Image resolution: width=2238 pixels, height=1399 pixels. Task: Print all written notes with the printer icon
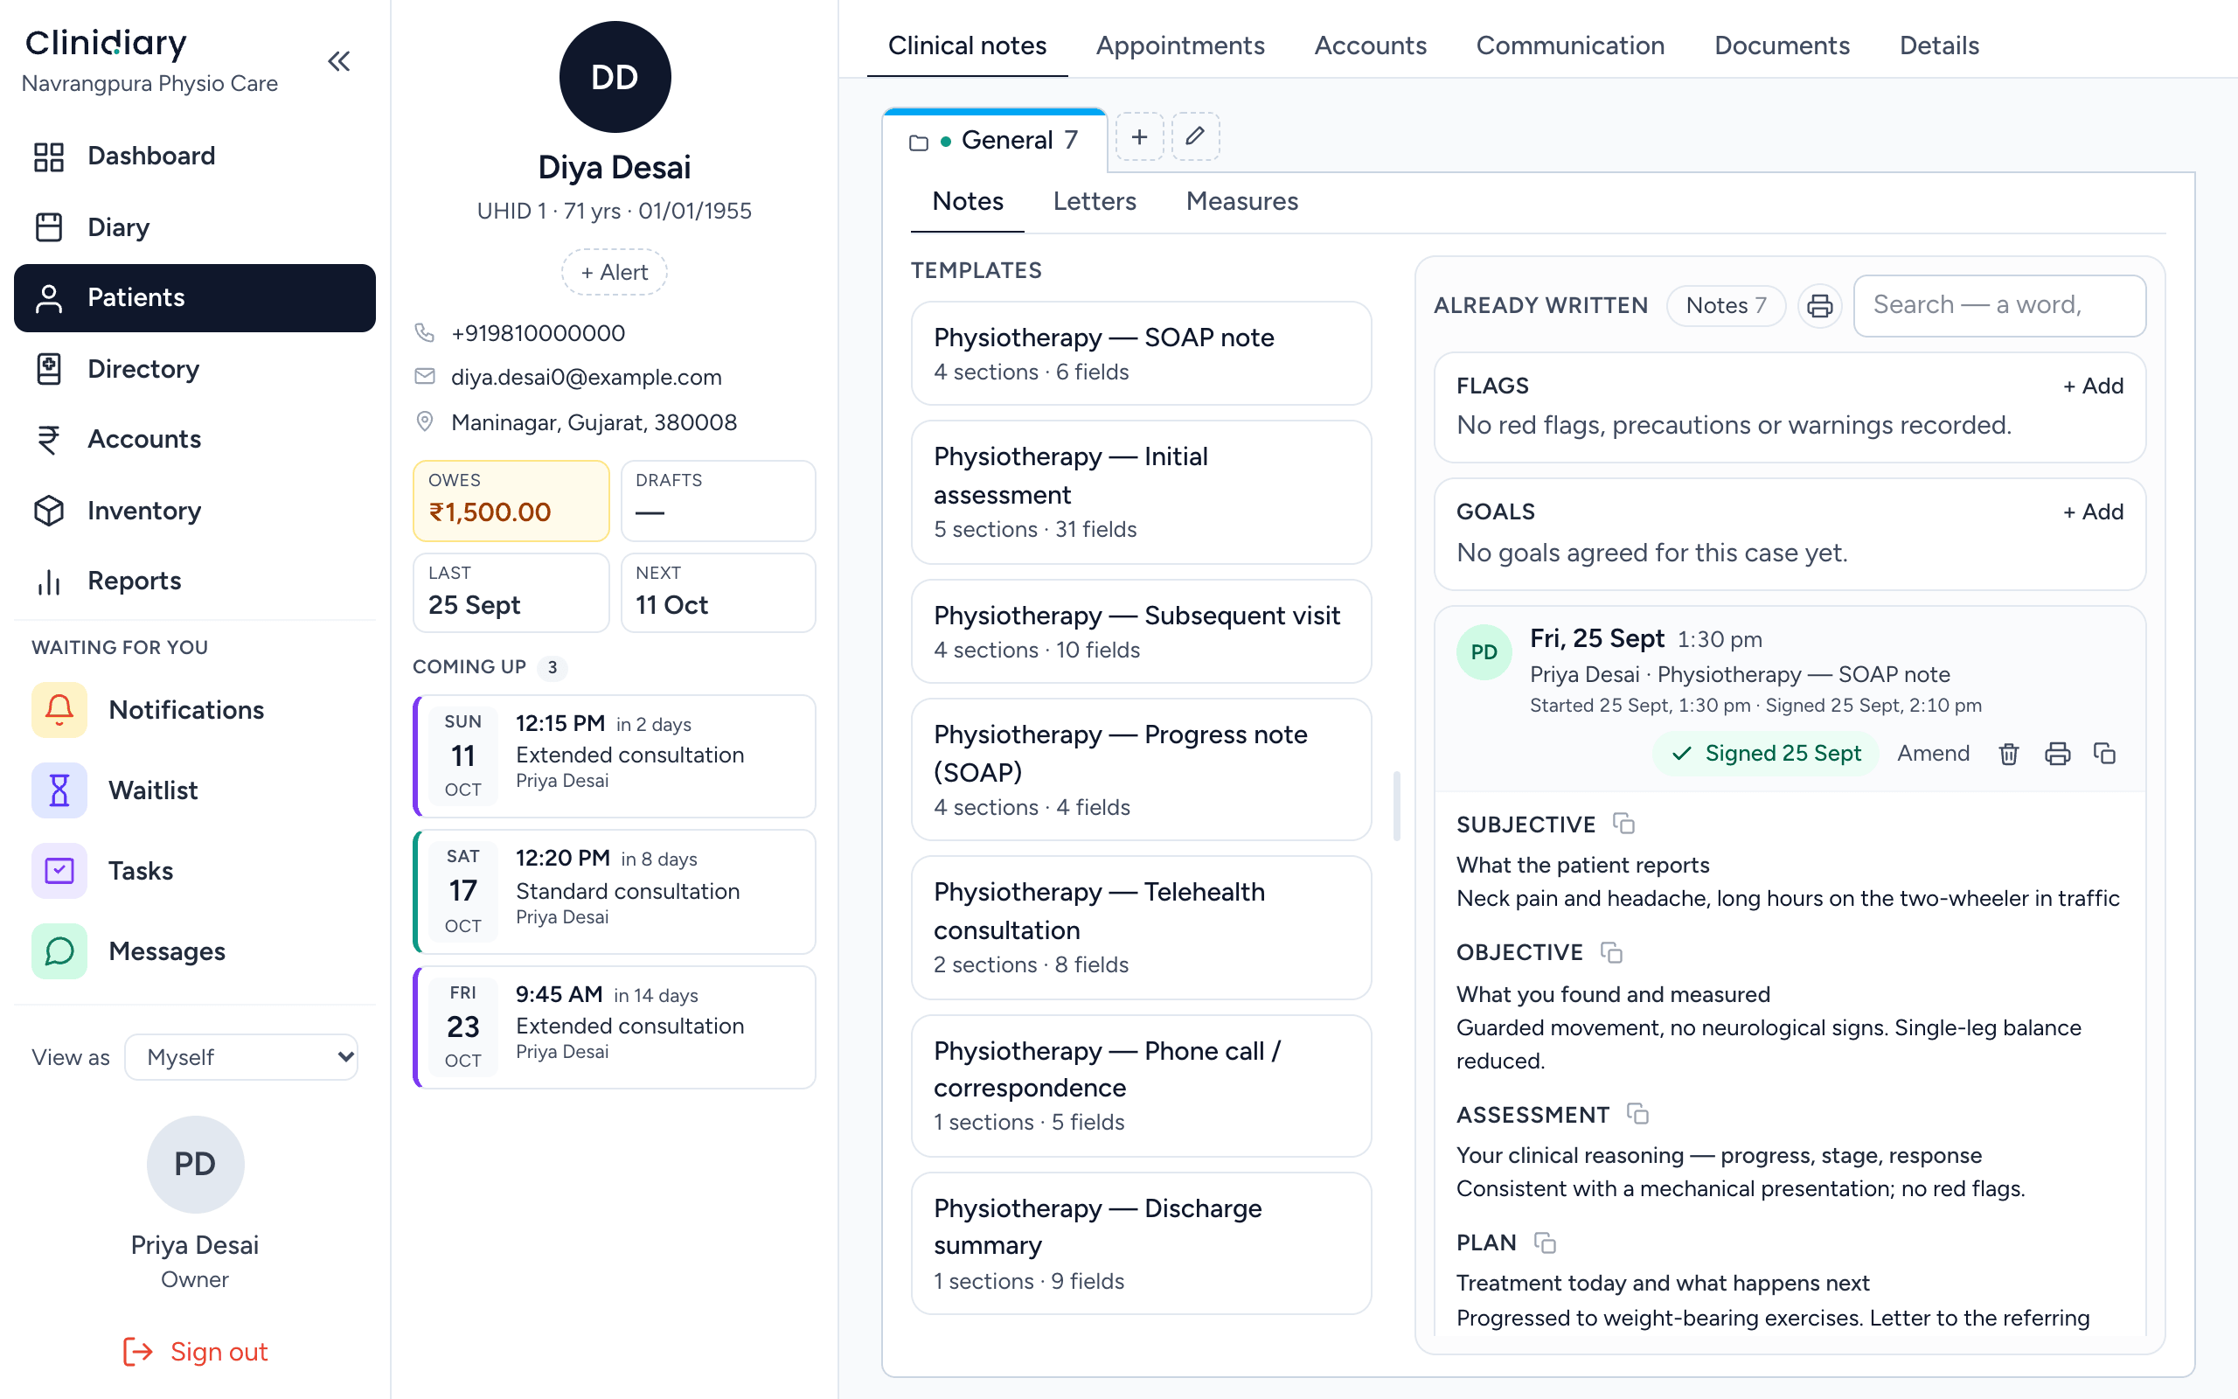1819,305
